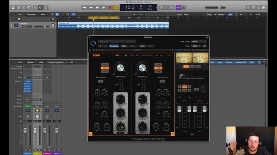
Task: Toggle plugin power bypass button
Action: (x=93, y=43)
